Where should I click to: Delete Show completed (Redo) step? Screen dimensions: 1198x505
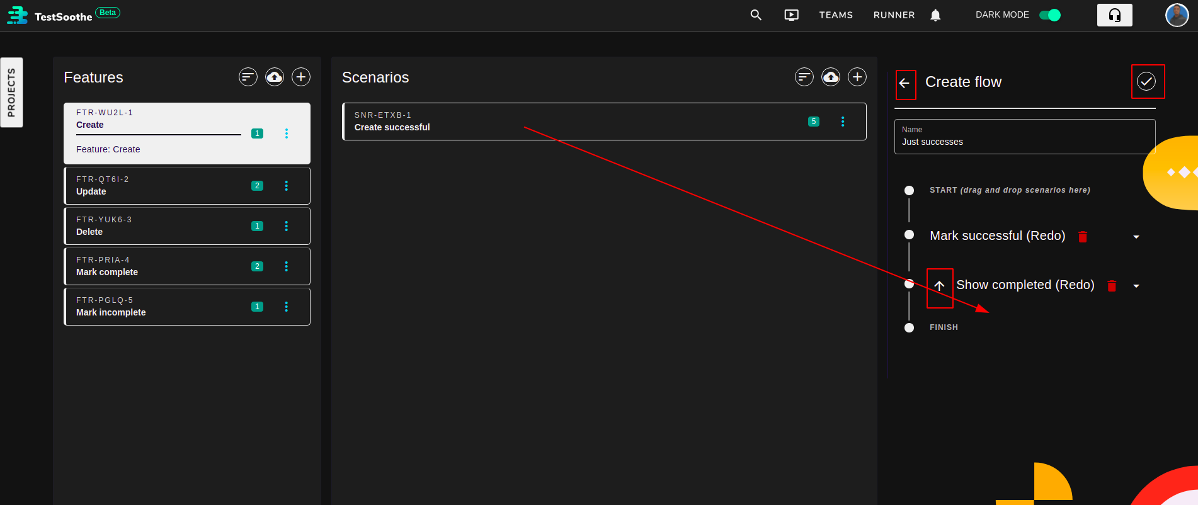(1112, 286)
